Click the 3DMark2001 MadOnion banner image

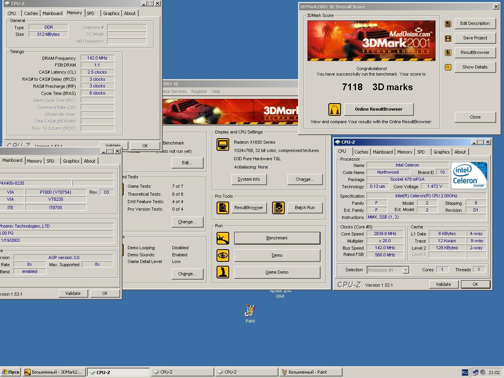coord(371,41)
